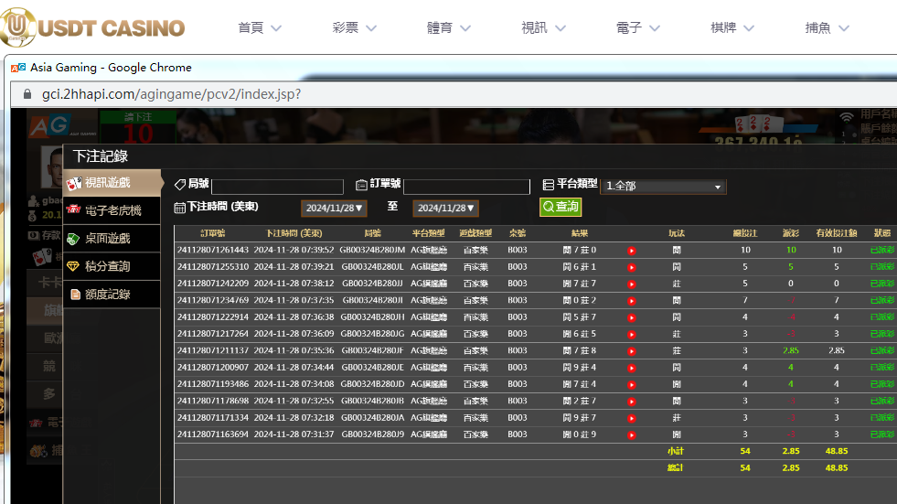897x504 pixels.
Task: Expand the 平台類型 platform type dropdown
Action: 663,187
